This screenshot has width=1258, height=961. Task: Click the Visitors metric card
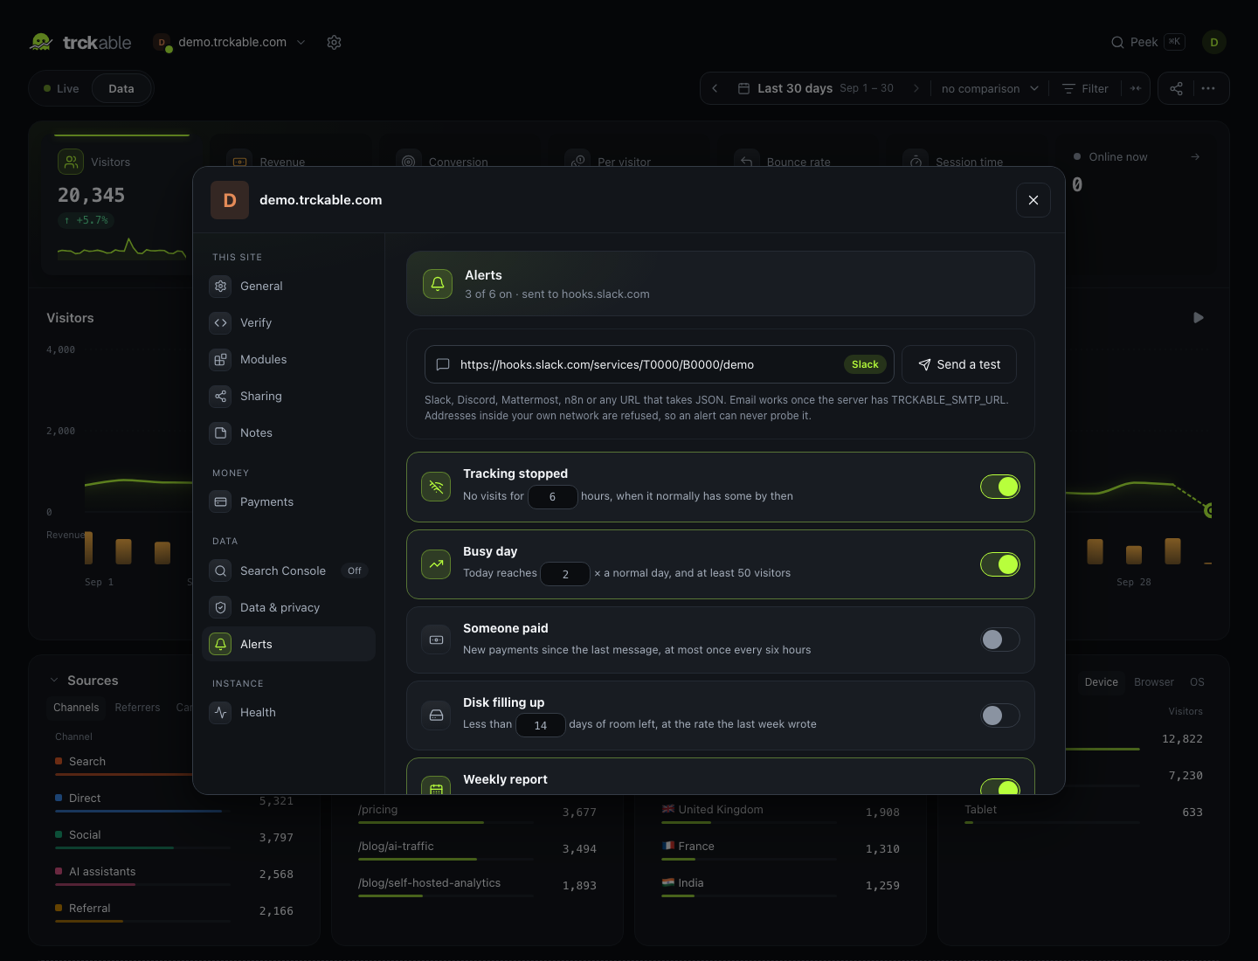(121, 204)
